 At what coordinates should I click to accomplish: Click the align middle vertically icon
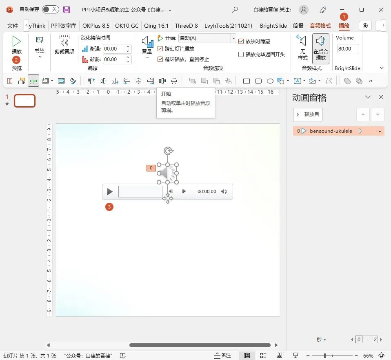coord(103,81)
